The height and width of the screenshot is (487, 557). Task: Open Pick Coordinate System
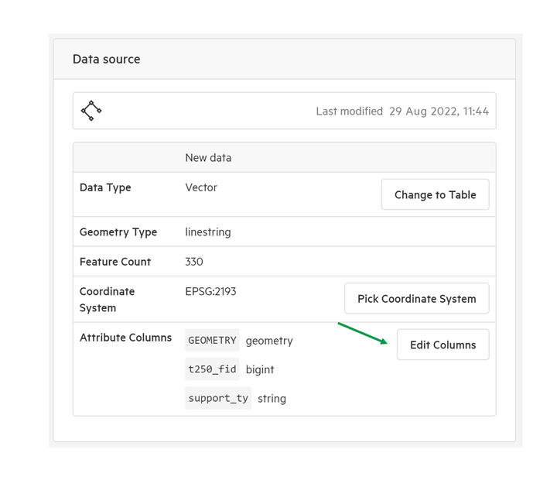click(x=417, y=299)
